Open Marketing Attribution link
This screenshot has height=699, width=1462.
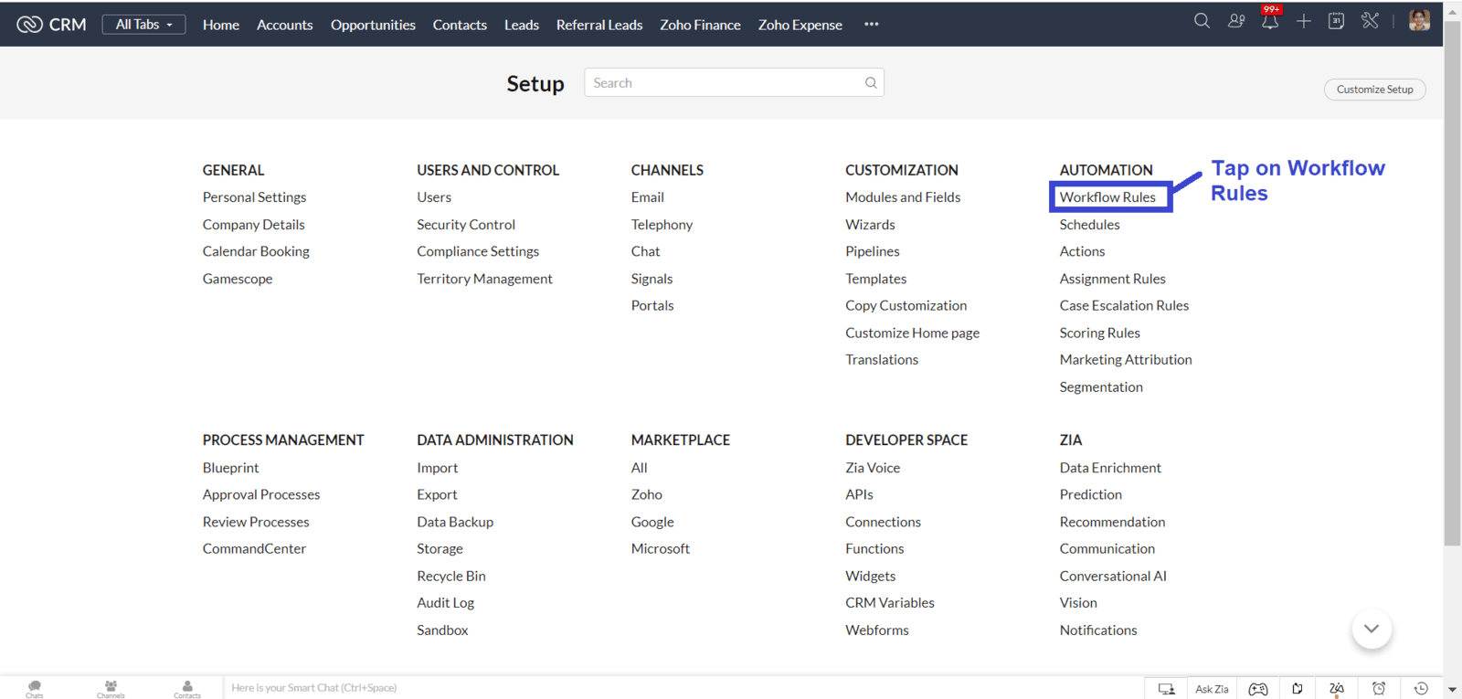coord(1126,360)
